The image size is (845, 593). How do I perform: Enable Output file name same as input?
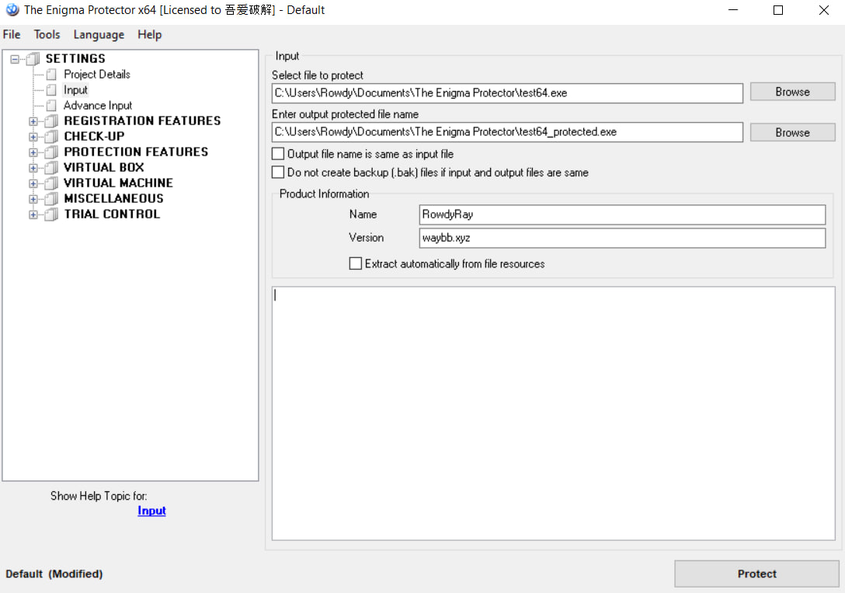pyautogui.click(x=278, y=154)
